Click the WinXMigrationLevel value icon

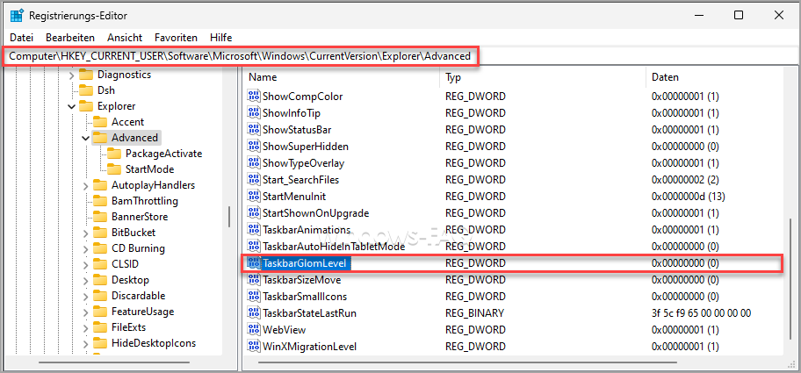click(x=253, y=347)
